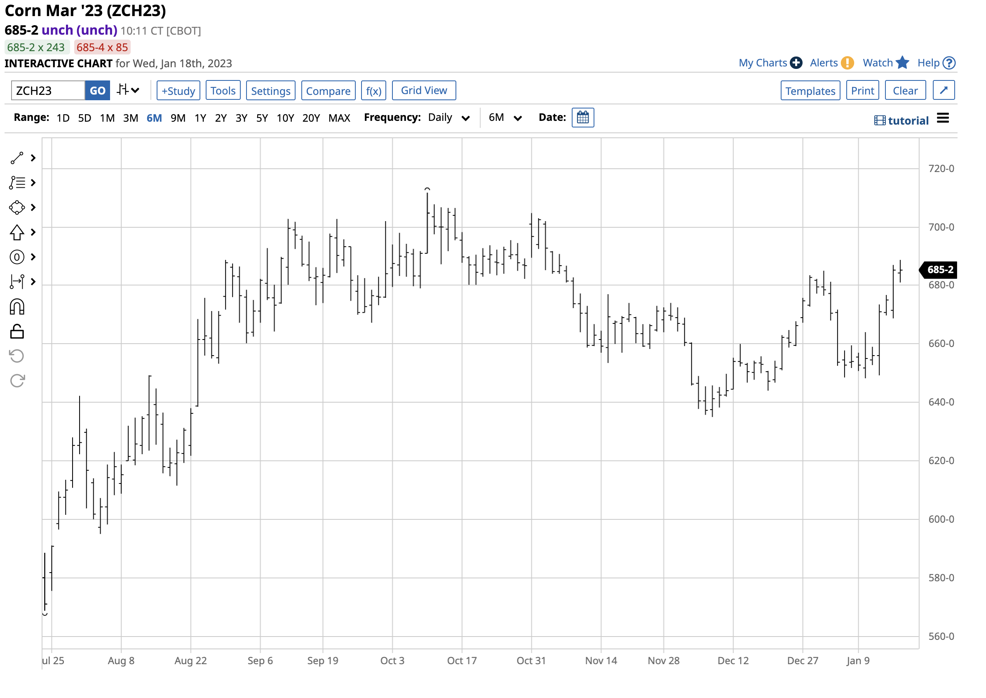Click the magnet snap mode icon
Viewport: 986px width, 698px height.
17,307
